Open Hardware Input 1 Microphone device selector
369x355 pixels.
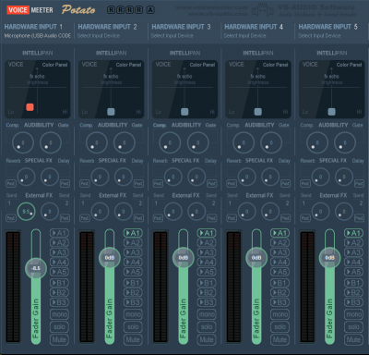click(38, 36)
